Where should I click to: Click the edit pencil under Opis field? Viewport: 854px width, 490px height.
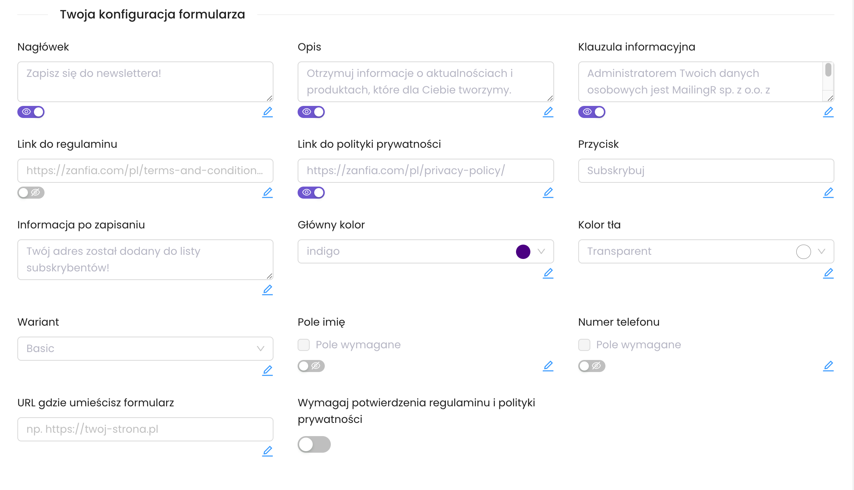click(548, 112)
